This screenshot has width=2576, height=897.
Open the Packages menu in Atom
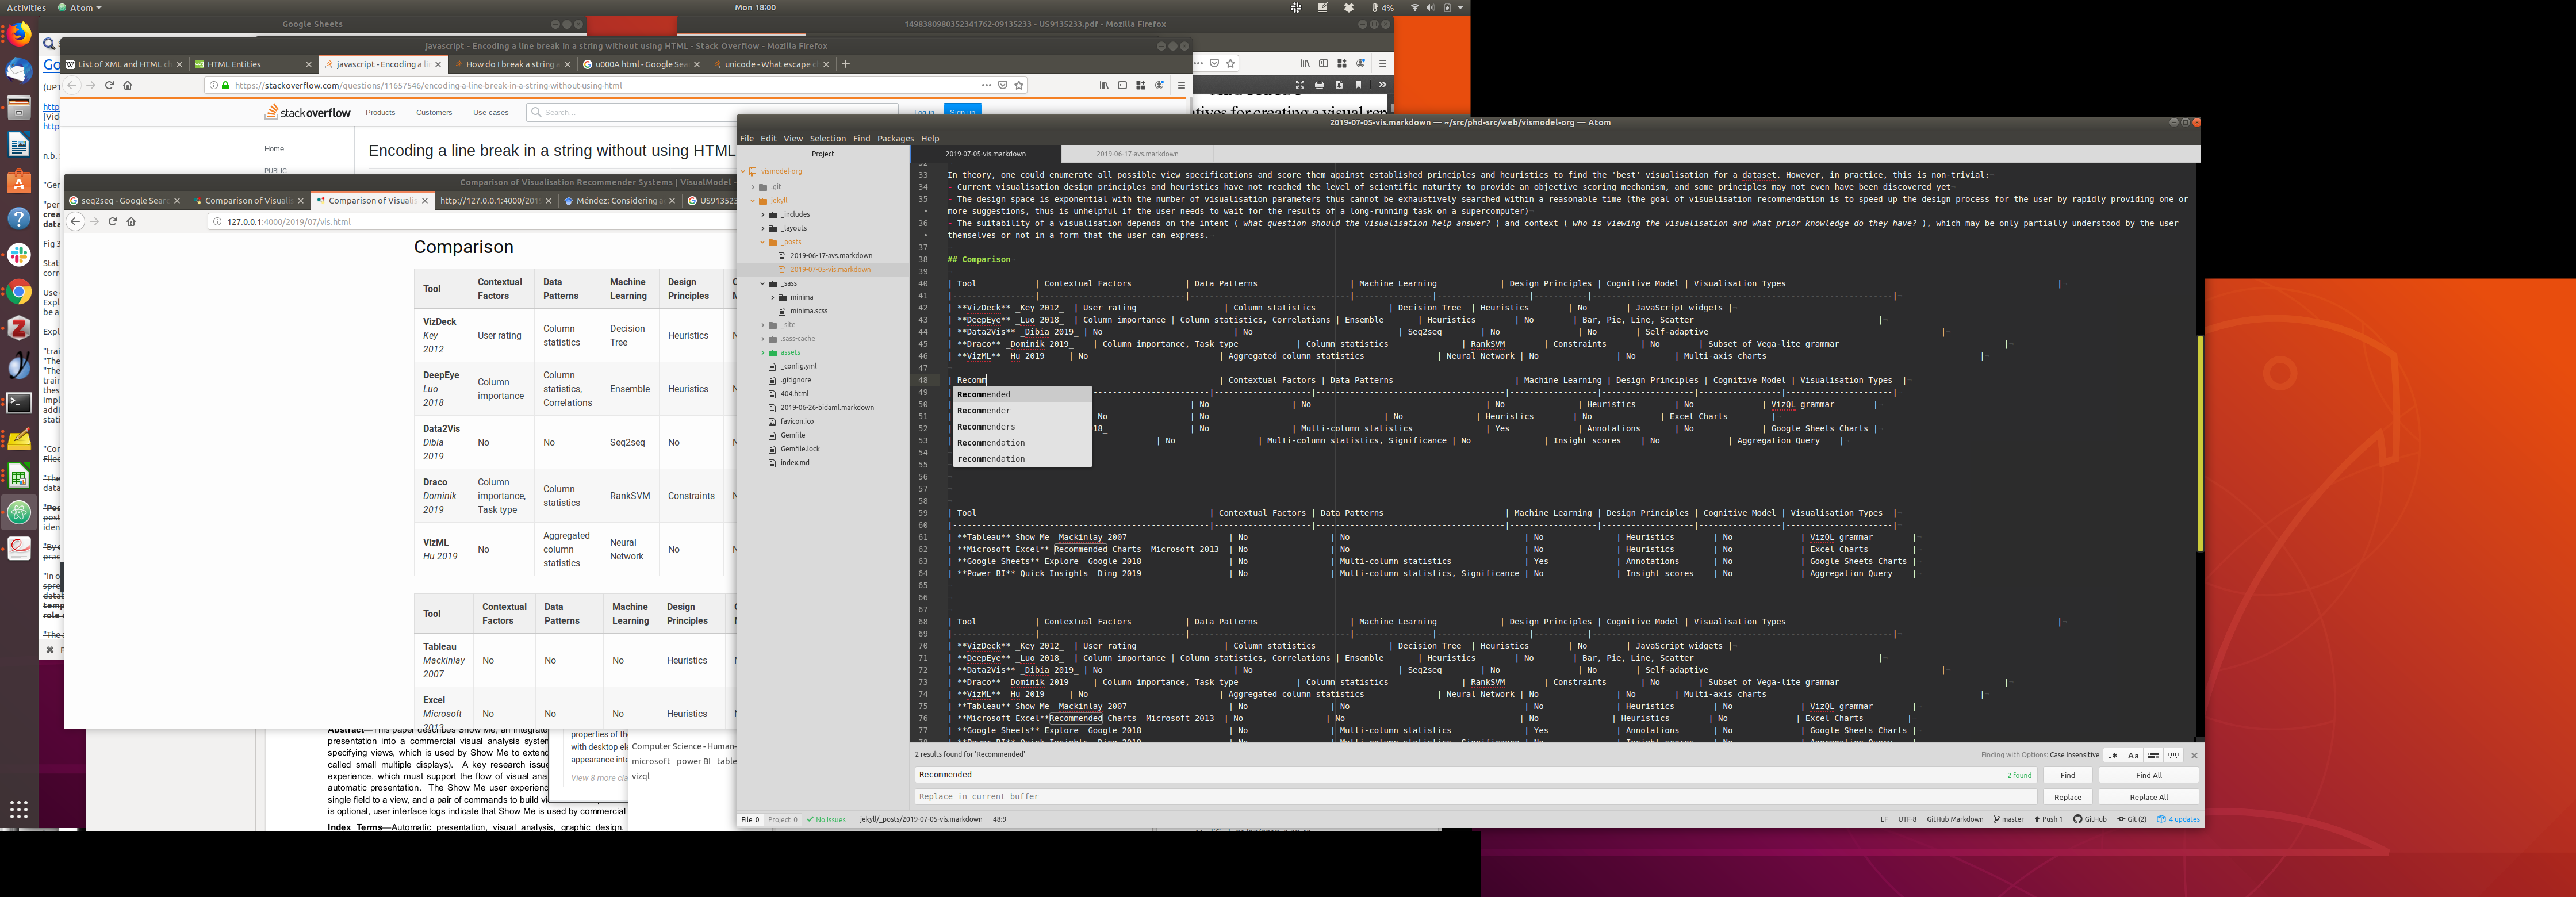pyautogui.click(x=895, y=138)
